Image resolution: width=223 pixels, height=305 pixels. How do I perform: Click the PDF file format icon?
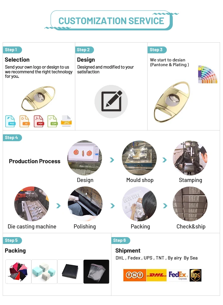[x=39, y=121]
